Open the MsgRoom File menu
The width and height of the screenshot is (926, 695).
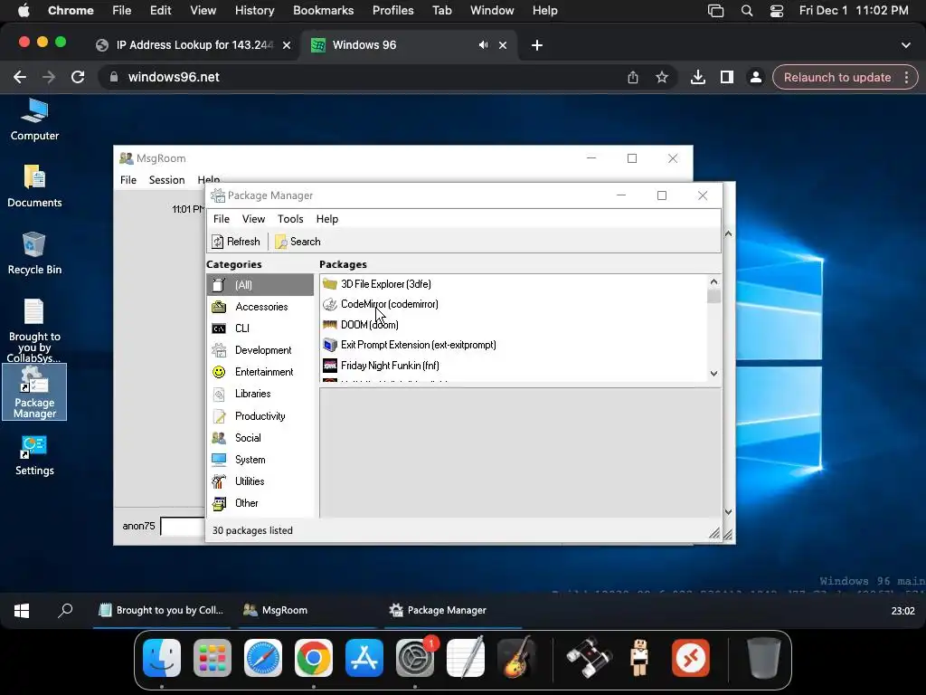128,180
